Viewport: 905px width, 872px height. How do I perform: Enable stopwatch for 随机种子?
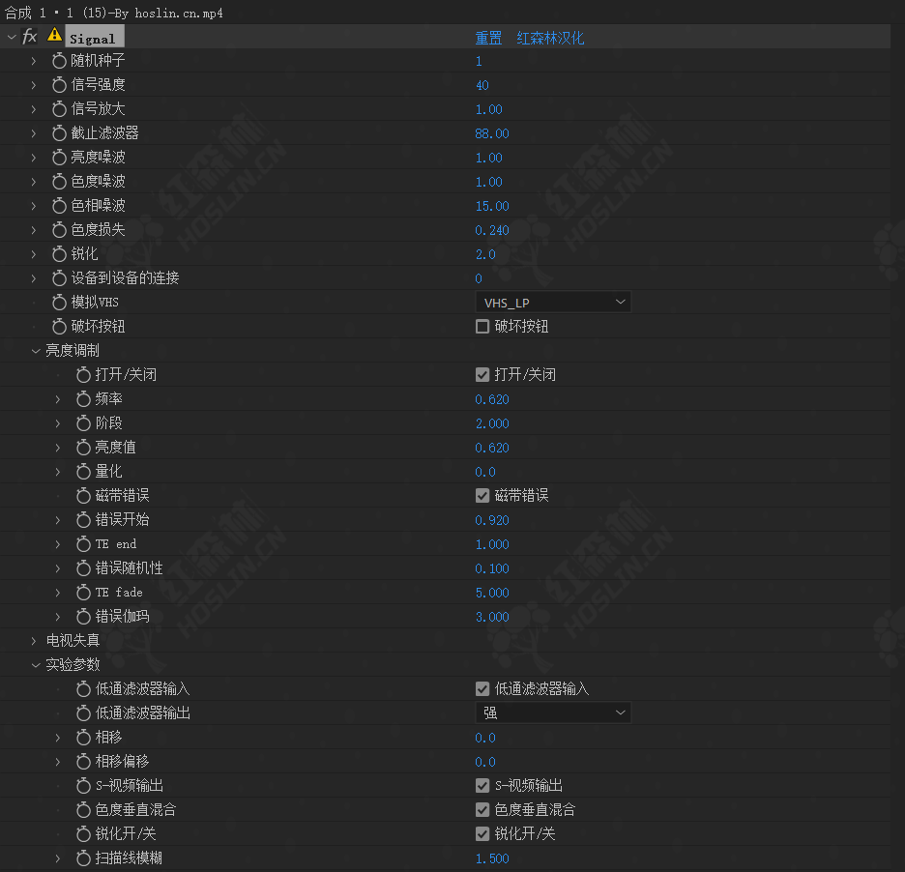pyautogui.click(x=59, y=61)
